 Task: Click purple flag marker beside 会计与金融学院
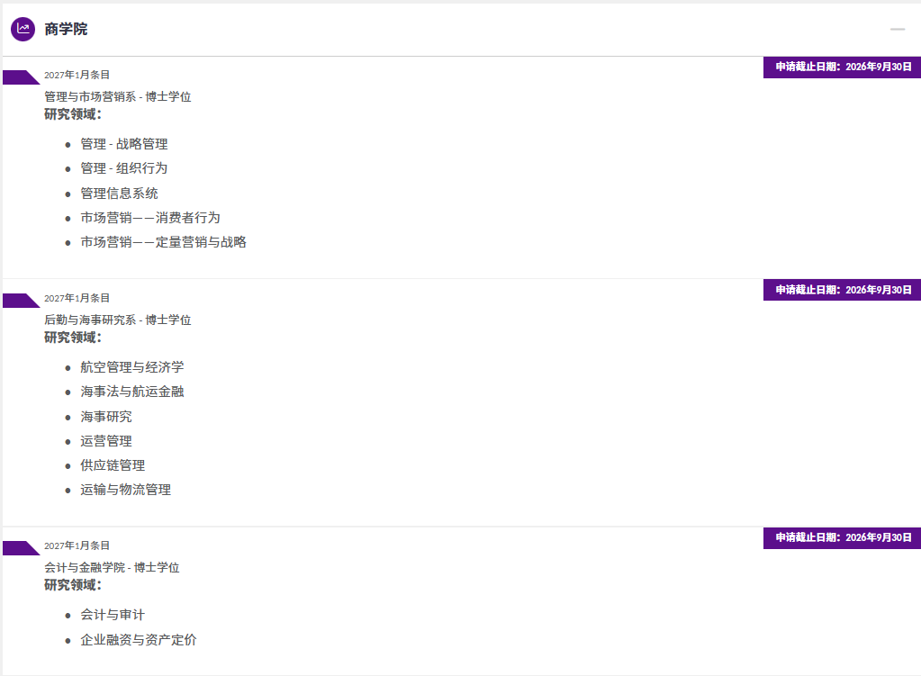click(20, 548)
